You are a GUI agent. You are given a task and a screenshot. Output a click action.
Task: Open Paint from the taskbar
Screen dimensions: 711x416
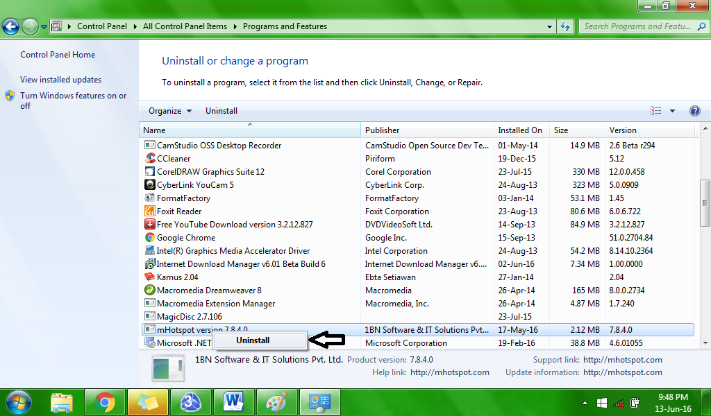tap(277, 402)
